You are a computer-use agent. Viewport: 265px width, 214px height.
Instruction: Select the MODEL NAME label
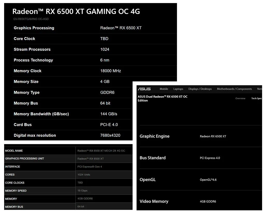(x=14, y=151)
